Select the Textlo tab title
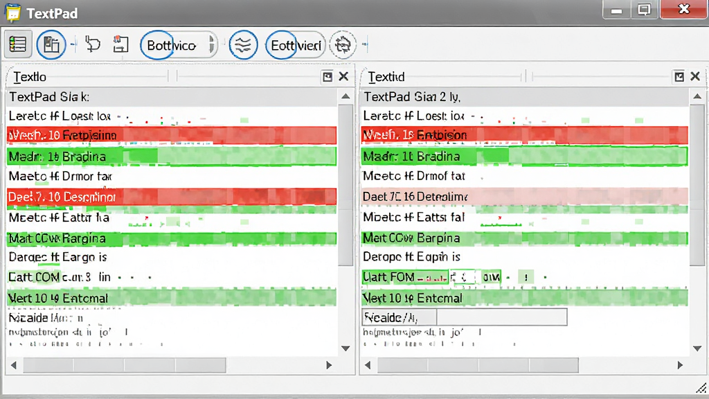The image size is (709, 399). (30, 77)
